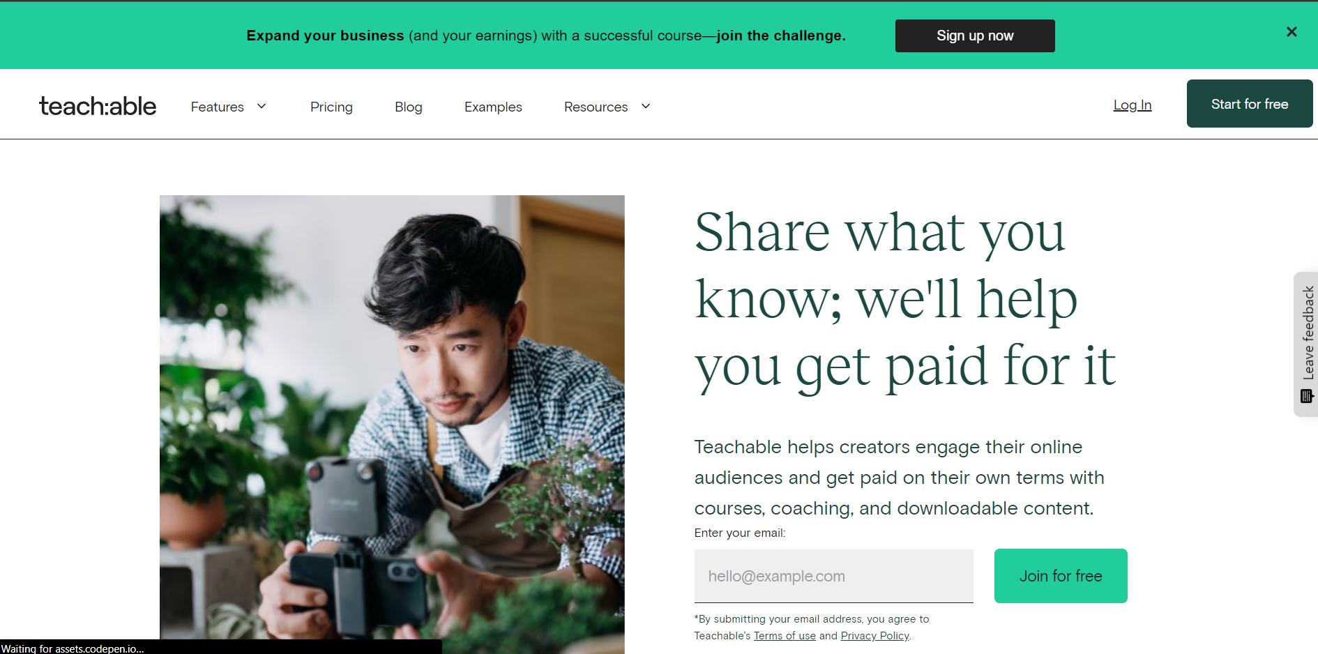This screenshot has width=1318, height=654.
Task: Open the Blog link in navigation
Action: click(409, 107)
